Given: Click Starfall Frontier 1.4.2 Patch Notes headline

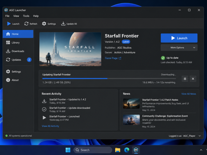Looking at the screenshot, I should pyautogui.click(x=160, y=100).
